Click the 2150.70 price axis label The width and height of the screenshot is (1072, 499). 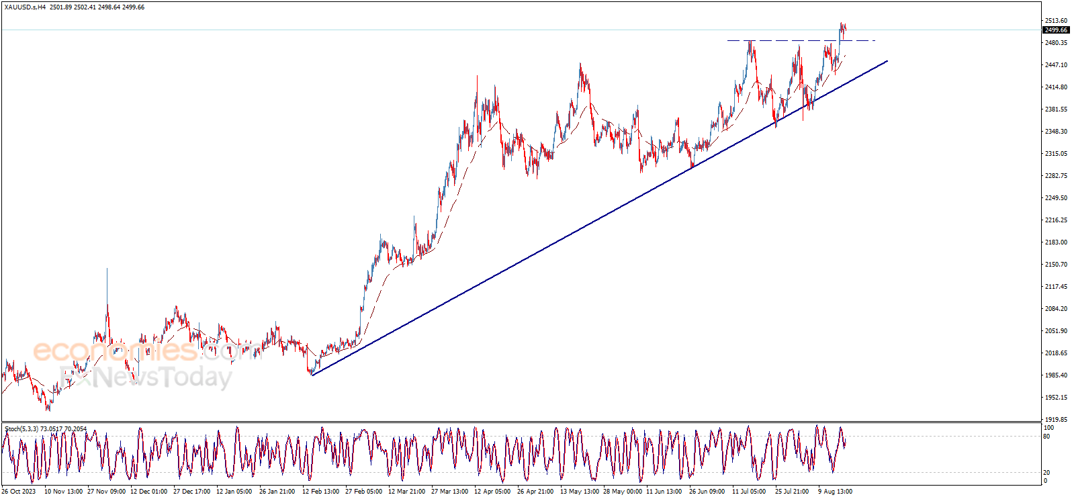click(1056, 265)
